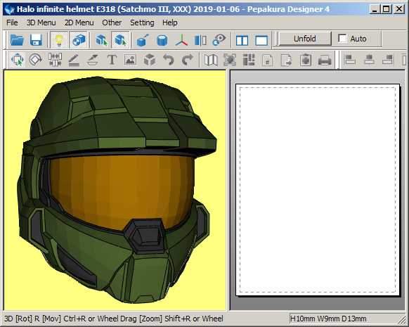The image size is (409, 327).
Task: Click the highlighted cube select tool
Action: 120,40
